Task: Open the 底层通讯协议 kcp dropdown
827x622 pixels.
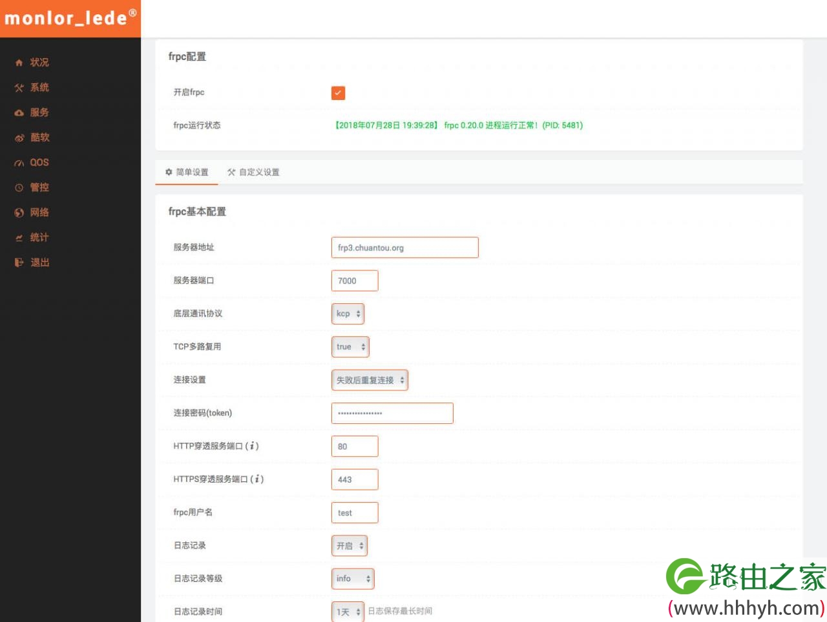Action: point(348,314)
